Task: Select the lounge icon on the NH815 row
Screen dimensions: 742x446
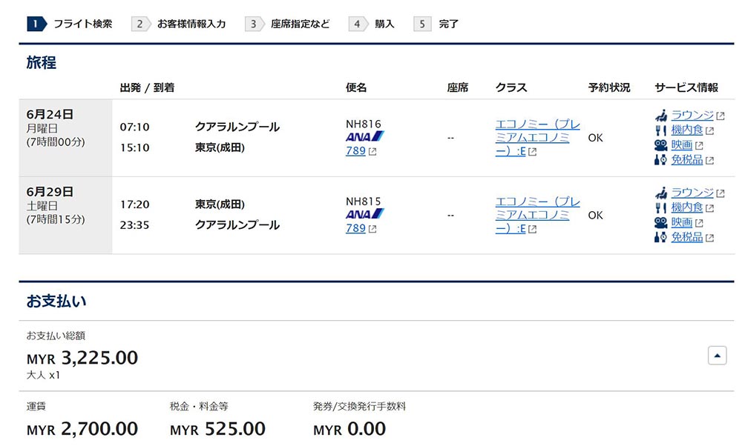Action: 660,193
